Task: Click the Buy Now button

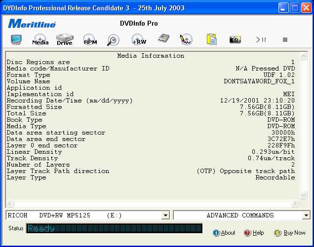Action: (x=290, y=233)
